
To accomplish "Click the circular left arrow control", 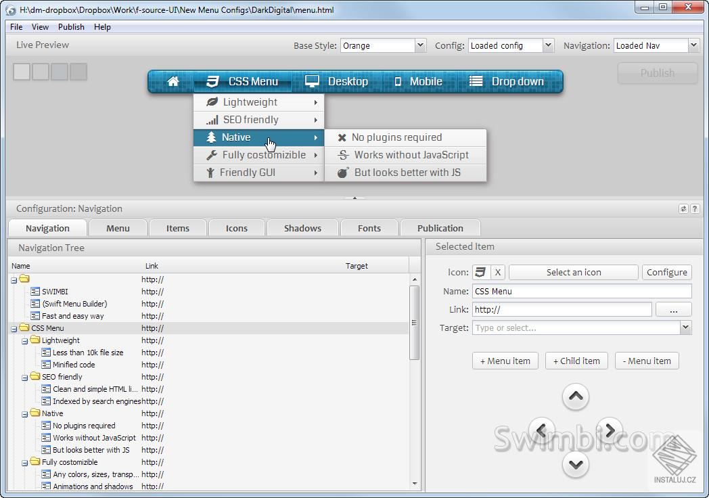I will [542, 430].
